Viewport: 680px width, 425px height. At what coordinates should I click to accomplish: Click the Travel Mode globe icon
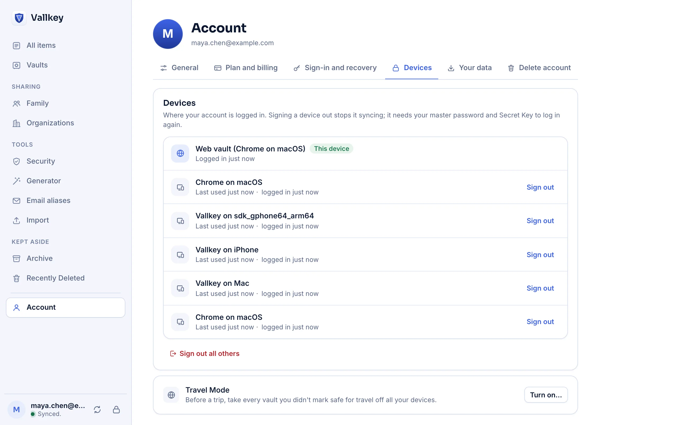[171, 395]
